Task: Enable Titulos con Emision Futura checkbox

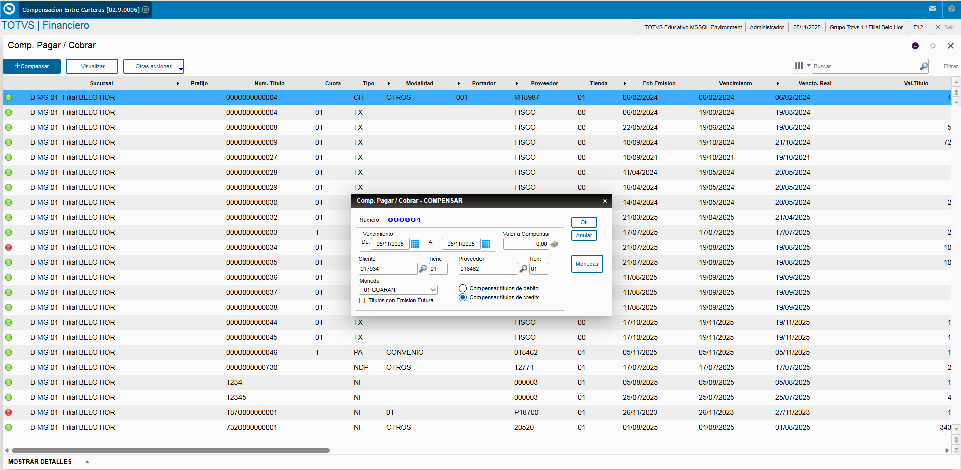Action: point(362,300)
